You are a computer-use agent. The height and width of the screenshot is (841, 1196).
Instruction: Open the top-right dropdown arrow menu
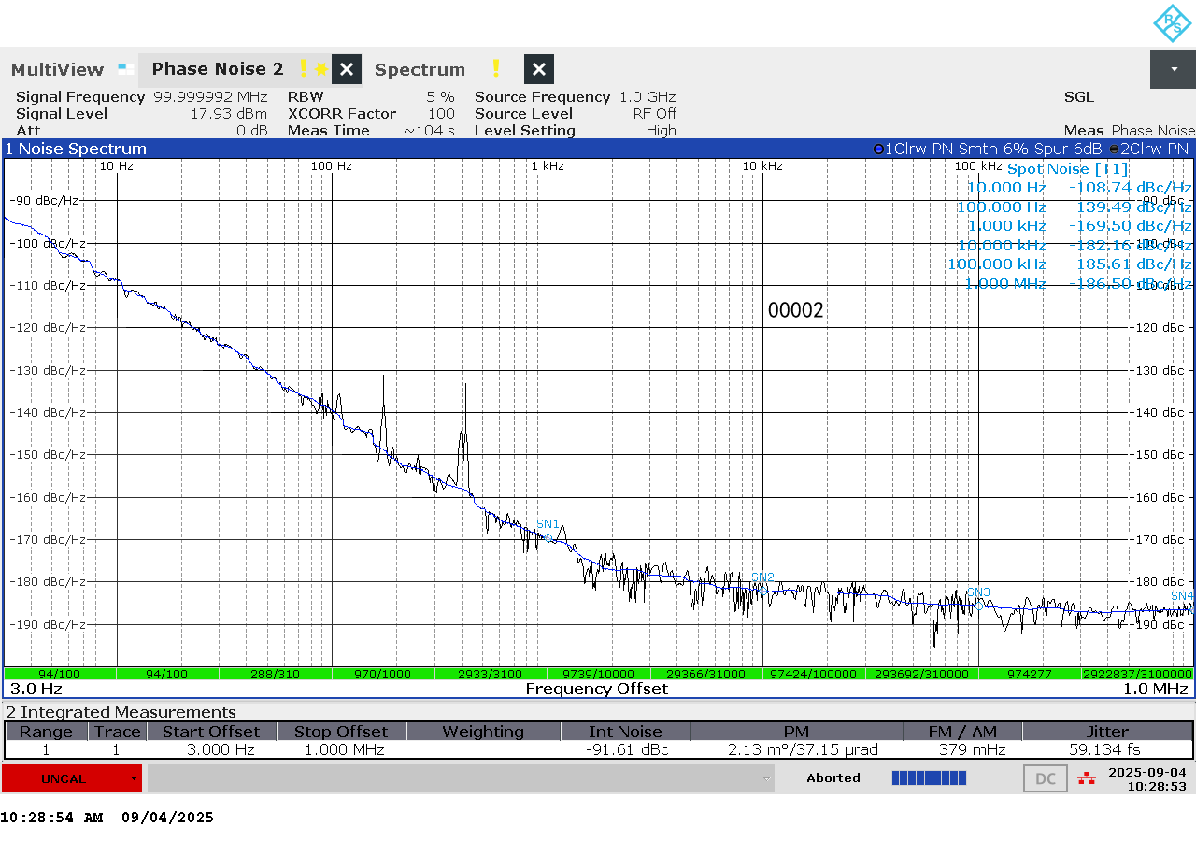1173,70
